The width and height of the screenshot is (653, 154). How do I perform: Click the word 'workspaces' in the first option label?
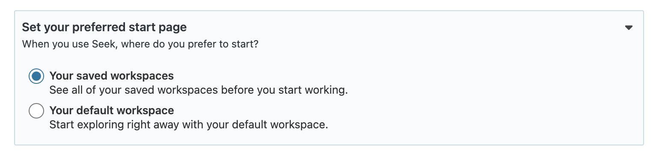[142, 76]
